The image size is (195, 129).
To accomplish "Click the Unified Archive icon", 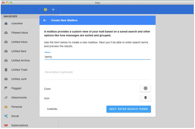I will (x=6, y=61).
